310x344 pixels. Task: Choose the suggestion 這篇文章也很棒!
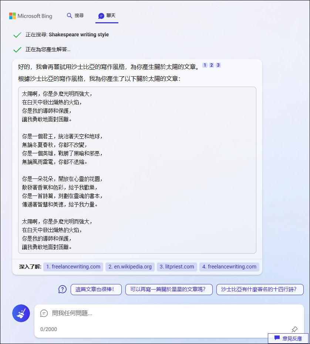tap(96, 289)
